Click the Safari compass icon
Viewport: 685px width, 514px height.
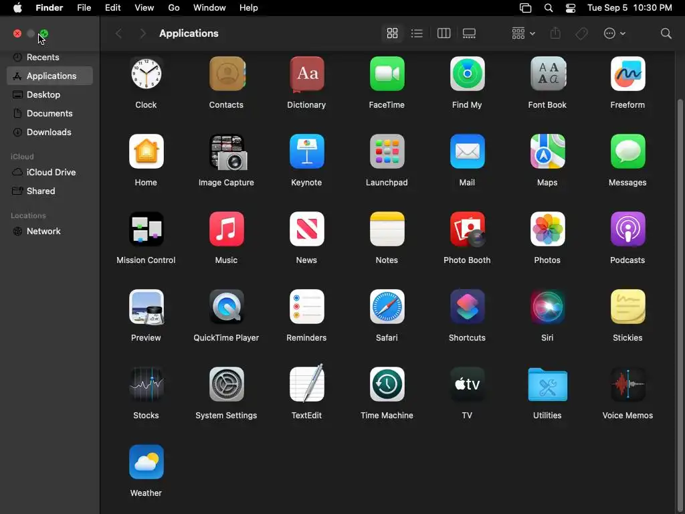(387, 307)
